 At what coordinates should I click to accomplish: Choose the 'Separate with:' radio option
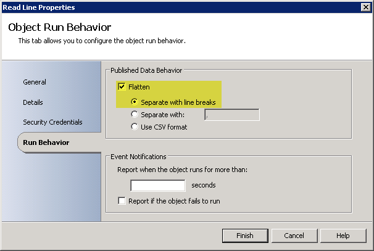coord(133,114)
